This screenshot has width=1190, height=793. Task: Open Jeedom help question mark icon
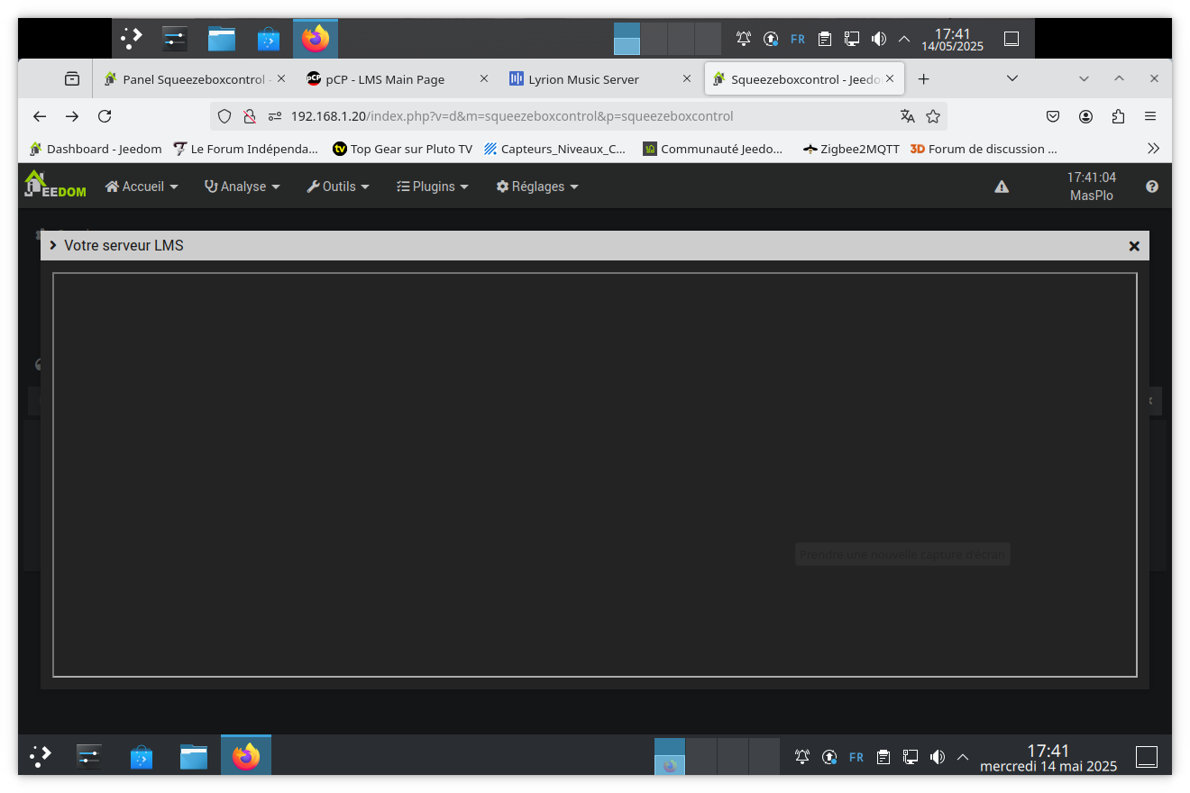(x=1152, y=187)
